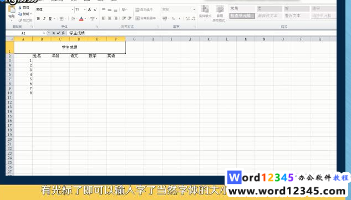Align the cell text left
The height and width of the screenshot is (200, 351).
[104, 18]
